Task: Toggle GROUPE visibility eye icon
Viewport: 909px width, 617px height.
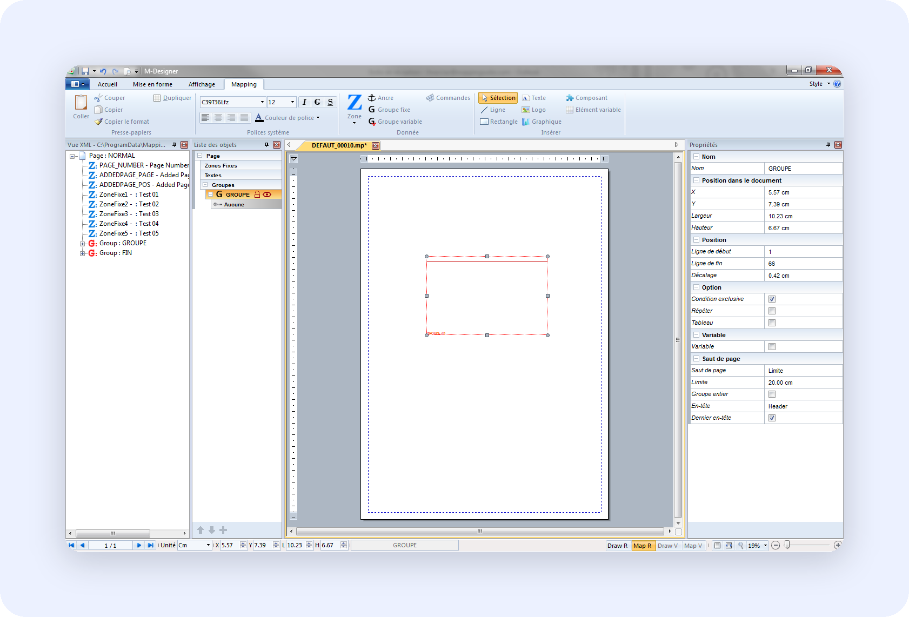Action: [x=267, y=195]
